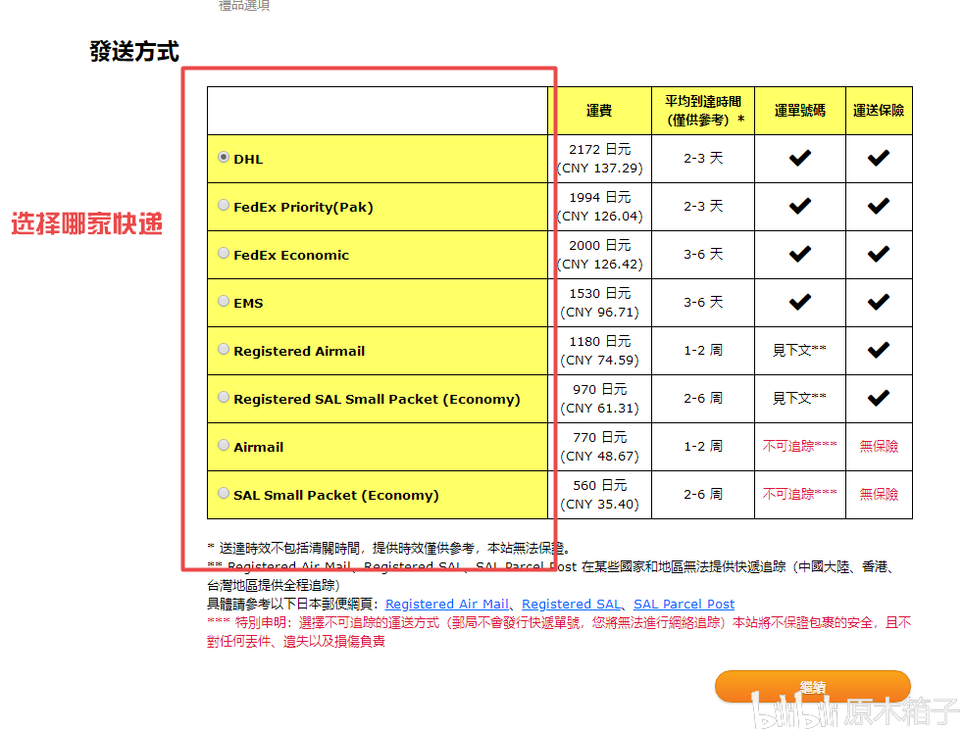Click the 發送方式 heading
Image resolution: width=963 pixels, height=729 pixels.
134,51
